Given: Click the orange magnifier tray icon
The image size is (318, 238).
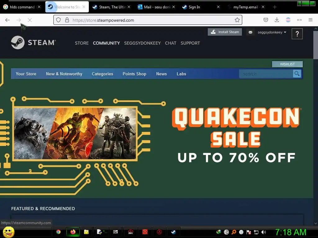Looking at the screenshot, I should tap(234, 232).
